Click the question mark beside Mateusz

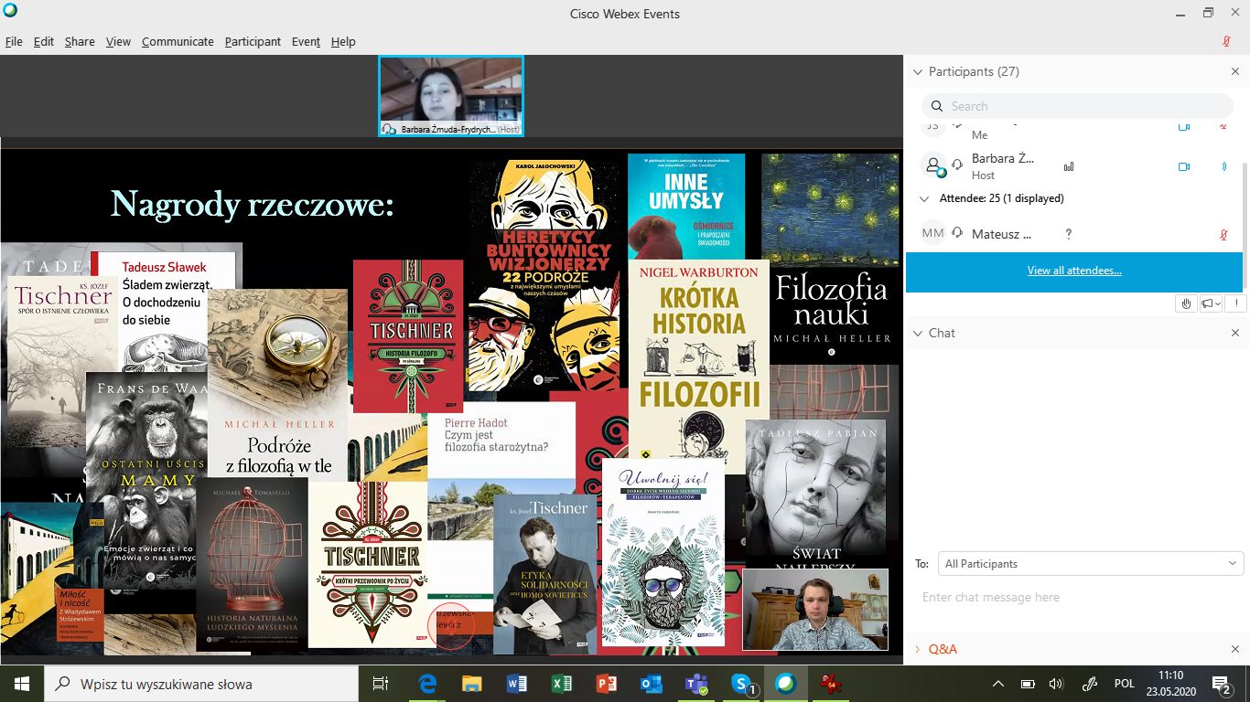click(1068, 234)
